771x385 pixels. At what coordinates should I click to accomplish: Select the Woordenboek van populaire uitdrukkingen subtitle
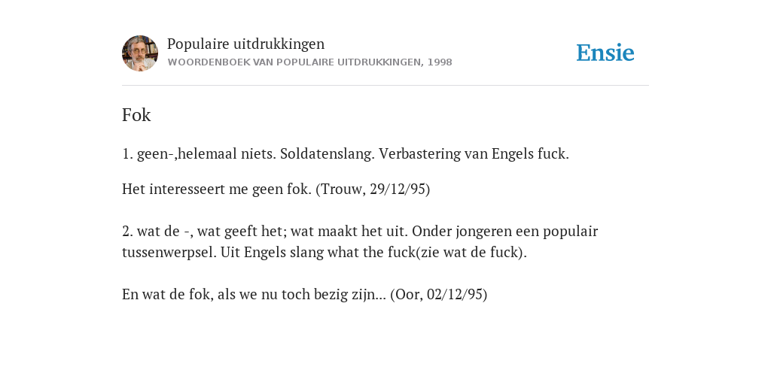(309, 62)
